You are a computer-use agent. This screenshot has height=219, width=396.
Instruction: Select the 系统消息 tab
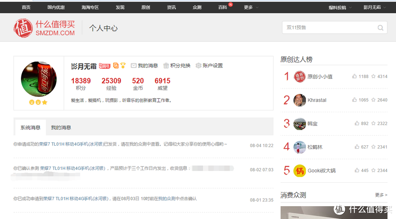click(x=30, y=128)
